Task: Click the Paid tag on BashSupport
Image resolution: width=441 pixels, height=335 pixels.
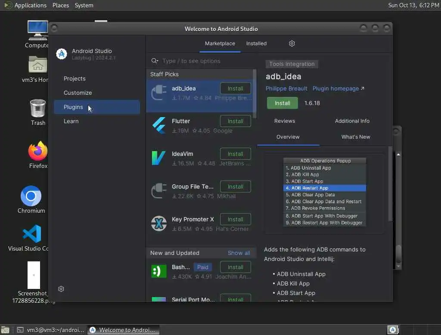Action: click(x=202, y=267)
